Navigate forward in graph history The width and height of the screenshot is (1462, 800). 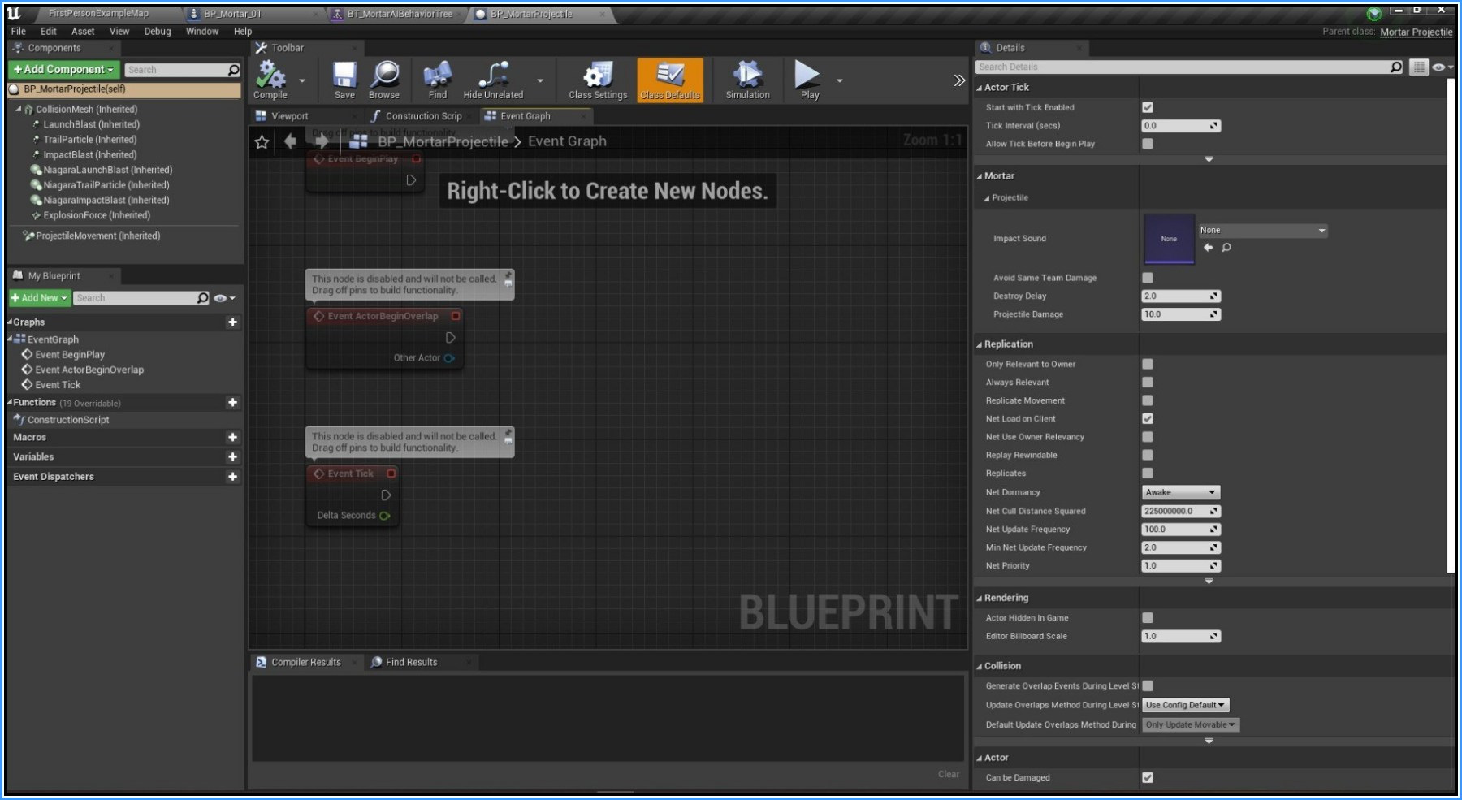[x=322, y=141]
